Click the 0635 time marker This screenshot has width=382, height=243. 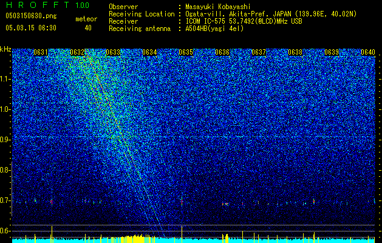pyautogui.click(x=186, y=52)
